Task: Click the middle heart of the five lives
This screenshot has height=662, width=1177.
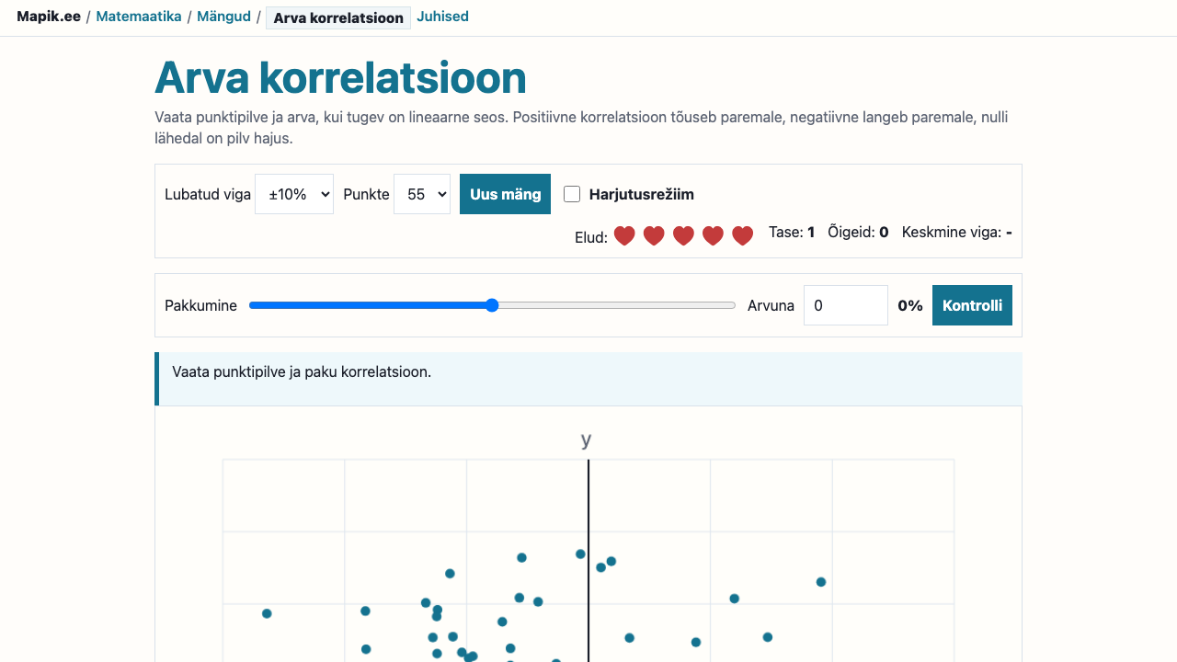Action: (x=683, y=236)
